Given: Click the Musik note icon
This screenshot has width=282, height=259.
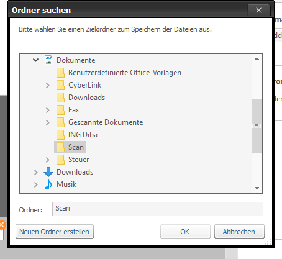Looking at the screenshot, I should tap(48, 184).
